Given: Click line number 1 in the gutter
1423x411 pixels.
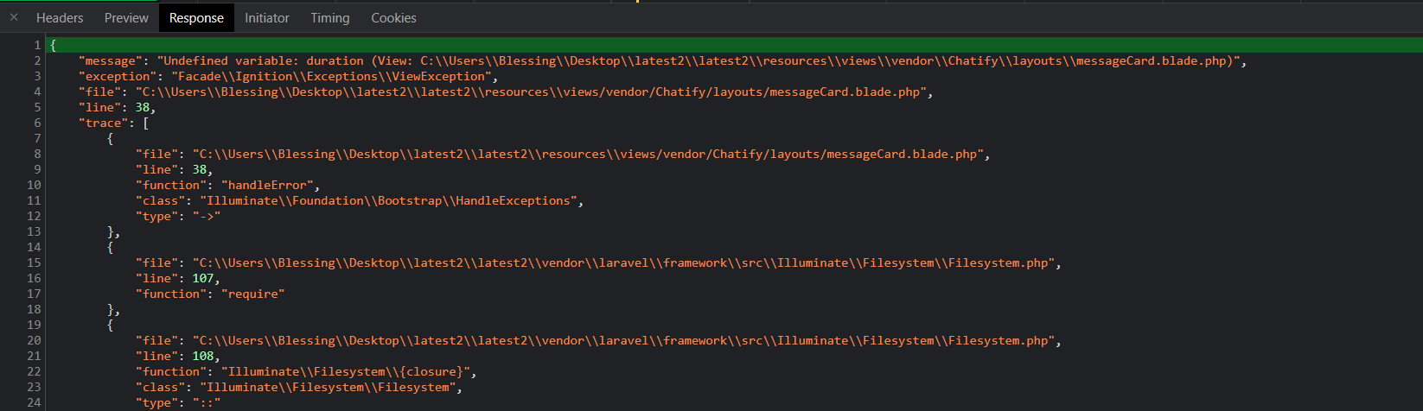Looking at the screenshot, I should click(37, 45).
